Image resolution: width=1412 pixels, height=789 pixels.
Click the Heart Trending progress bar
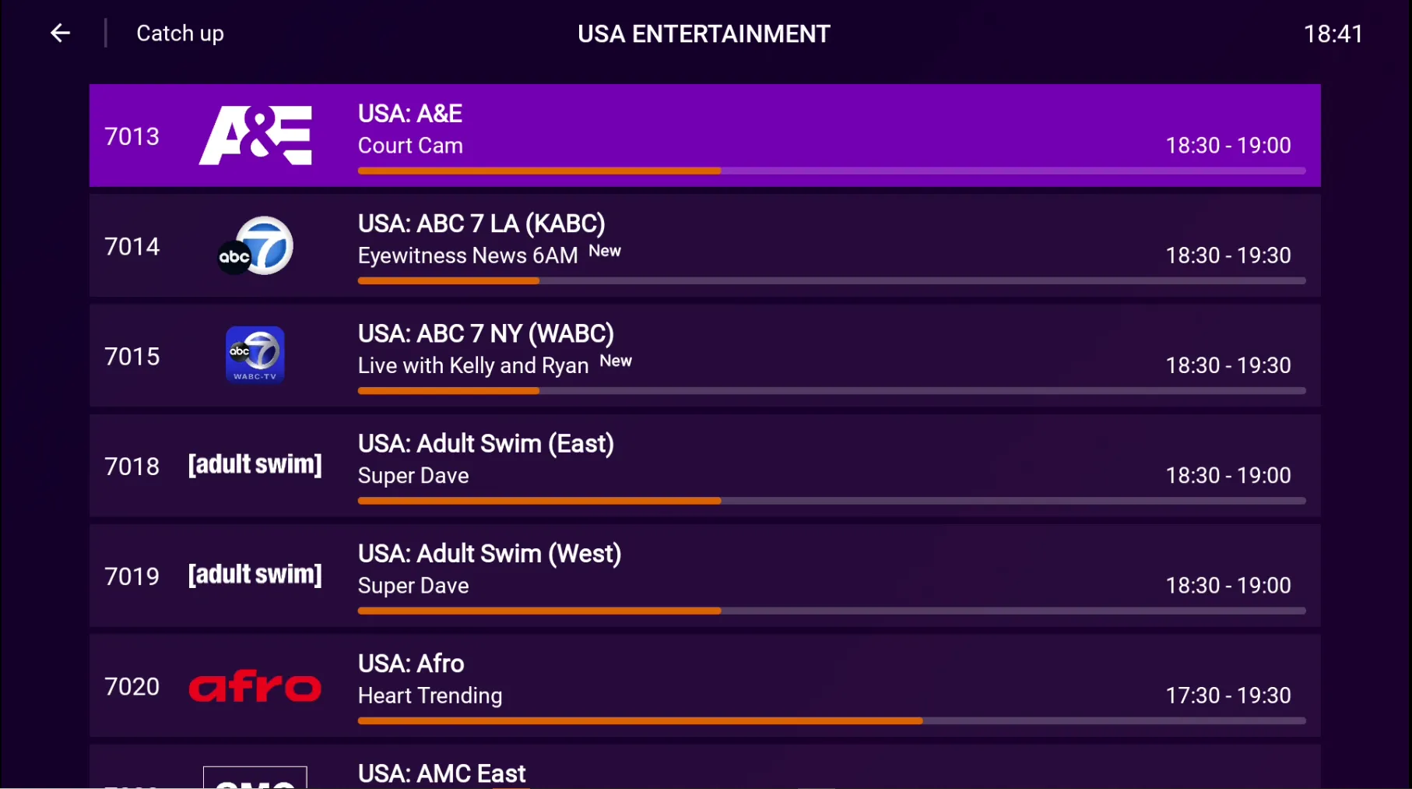coord(831,720)
